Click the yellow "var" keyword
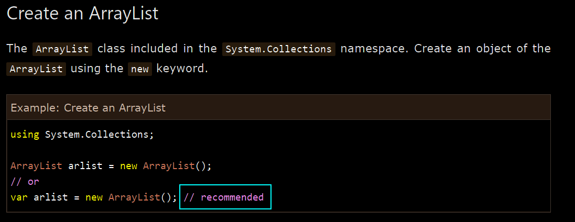This screenshot has width=575, height=222. 19,197
